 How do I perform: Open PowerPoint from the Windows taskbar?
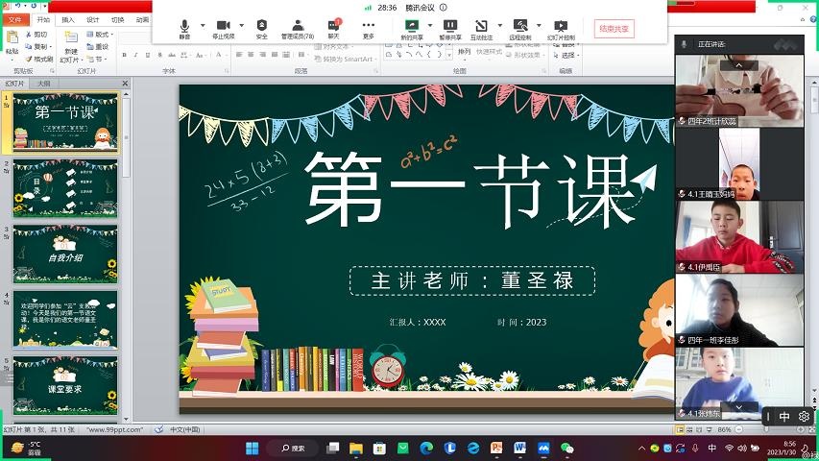tap(496, 448)
